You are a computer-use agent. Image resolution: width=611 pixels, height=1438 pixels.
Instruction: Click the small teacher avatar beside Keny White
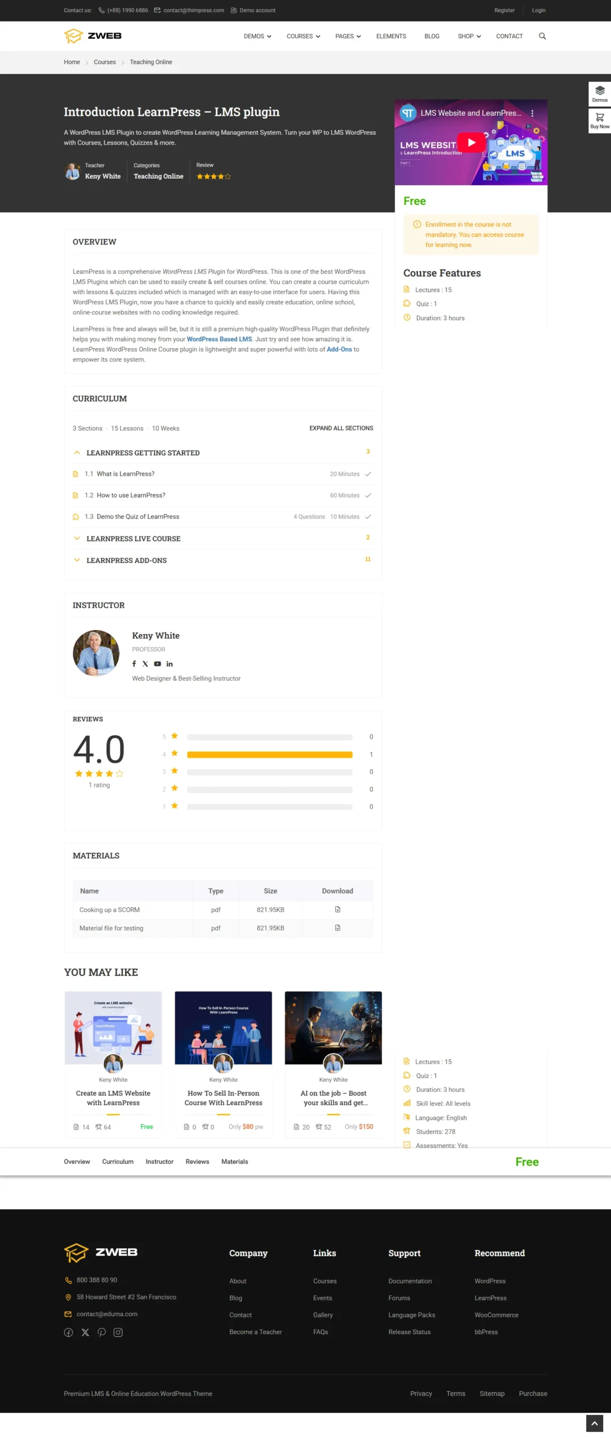pos(72,171)
